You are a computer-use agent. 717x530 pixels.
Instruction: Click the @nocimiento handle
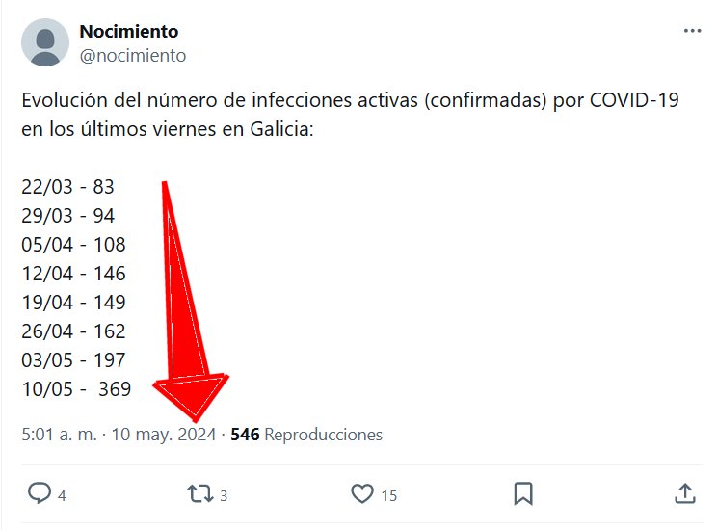(x=132, y=56)
